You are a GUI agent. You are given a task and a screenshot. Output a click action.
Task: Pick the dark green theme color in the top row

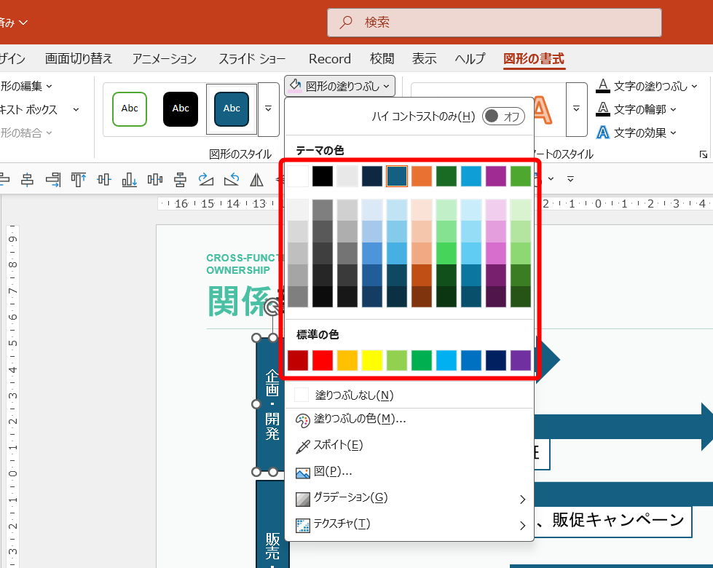click(x=446, y=176)
